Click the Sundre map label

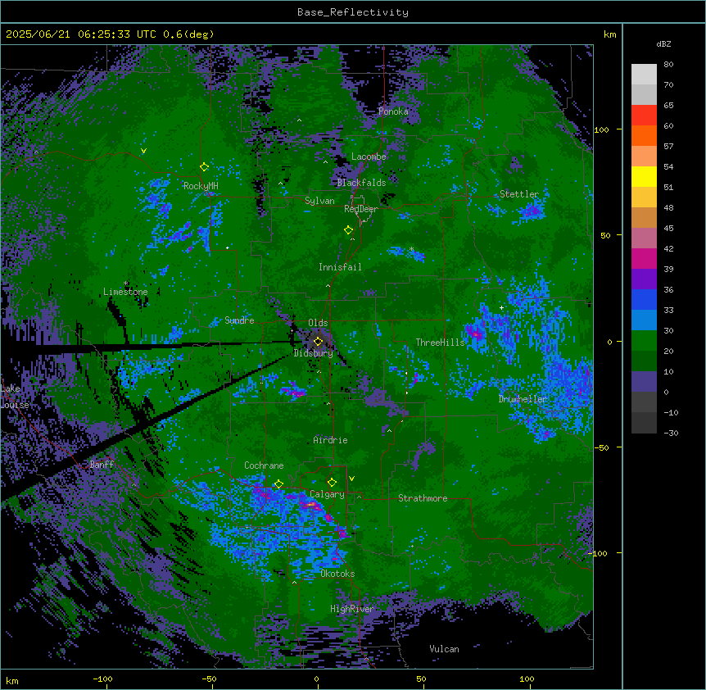tap(239, 320)
